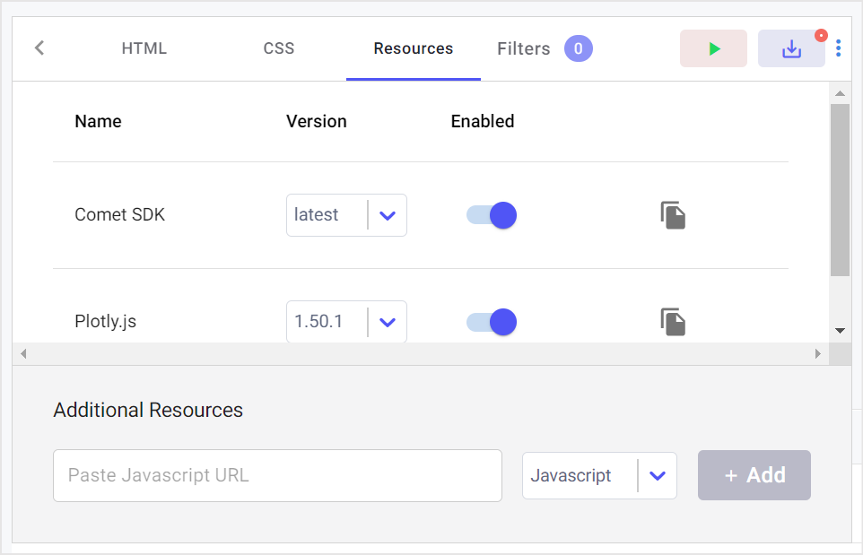Open Plotly.js version dropdown
The width and height of the screenshot is (863, 555).
[388, 322]
